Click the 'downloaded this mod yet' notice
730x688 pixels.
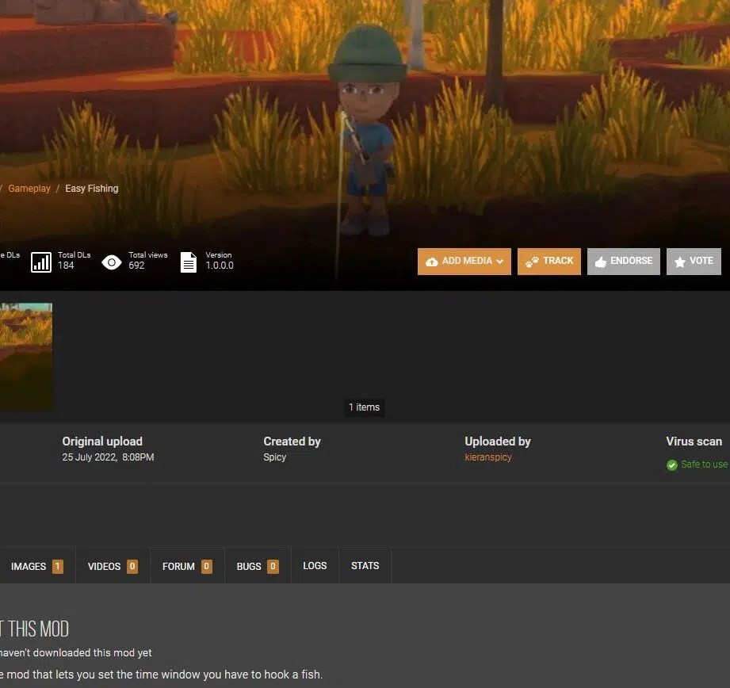point(76,652)
